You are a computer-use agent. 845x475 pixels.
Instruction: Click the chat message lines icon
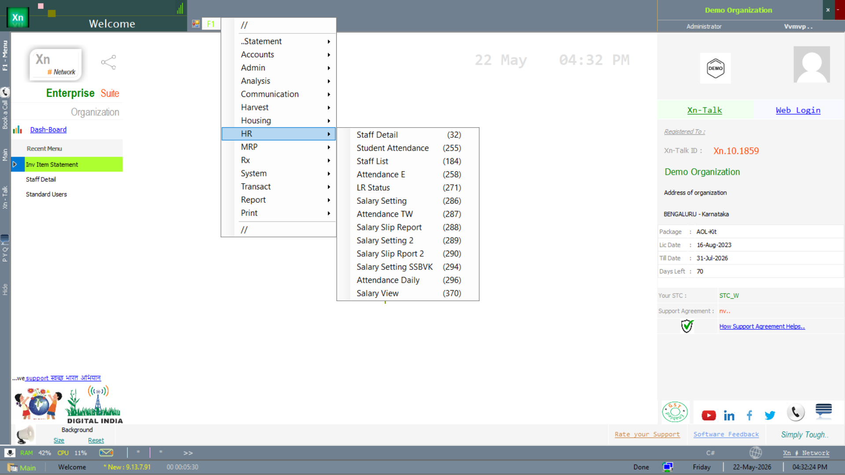pyautogui.click(x=823, y=410)
